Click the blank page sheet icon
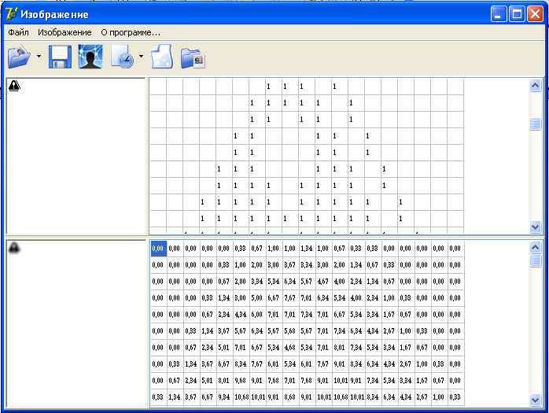This screenshot has height=413, width=549. (162, 57)
